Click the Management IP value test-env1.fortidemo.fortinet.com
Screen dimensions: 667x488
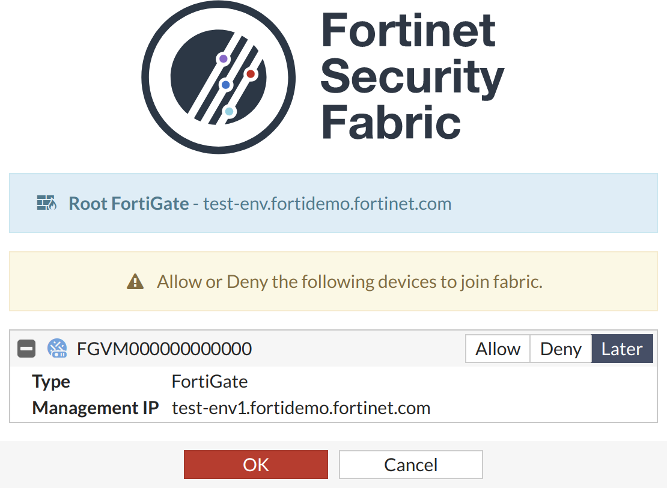[301, 409]
